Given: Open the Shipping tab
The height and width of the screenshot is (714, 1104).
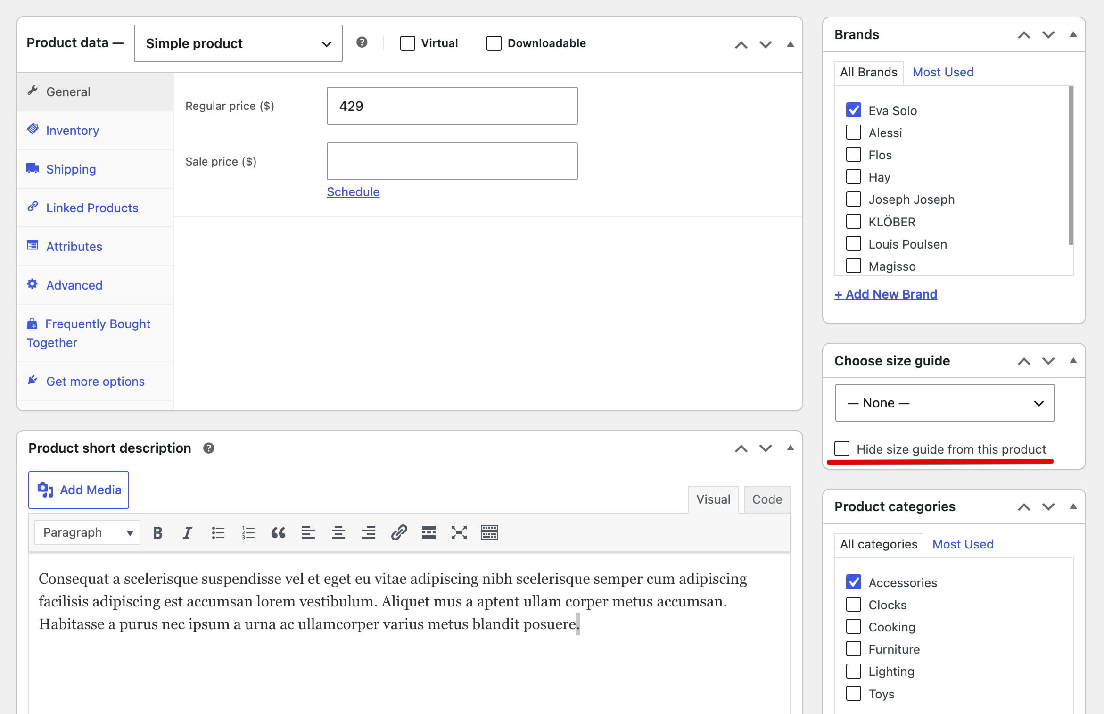Looking at the screenshot, I should (x=95, y=169).
